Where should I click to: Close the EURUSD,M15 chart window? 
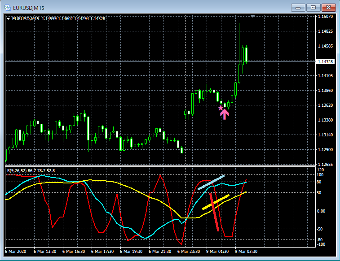[x=328, y=8]
